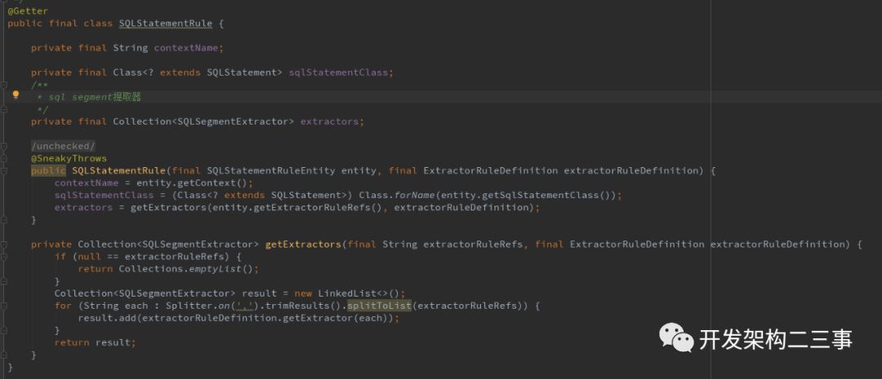The image size is (882, 379).
Task: Click entity.getSqlStatementClass() call
Action: pyautogui.click(x=526, y=195)
